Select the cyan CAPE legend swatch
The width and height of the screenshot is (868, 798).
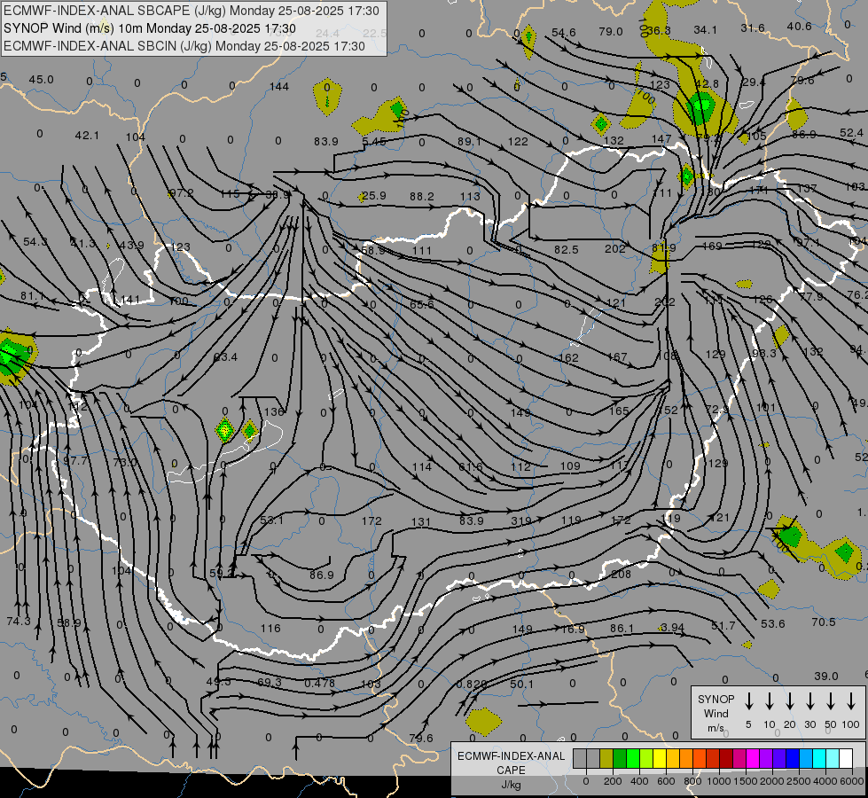818,759
